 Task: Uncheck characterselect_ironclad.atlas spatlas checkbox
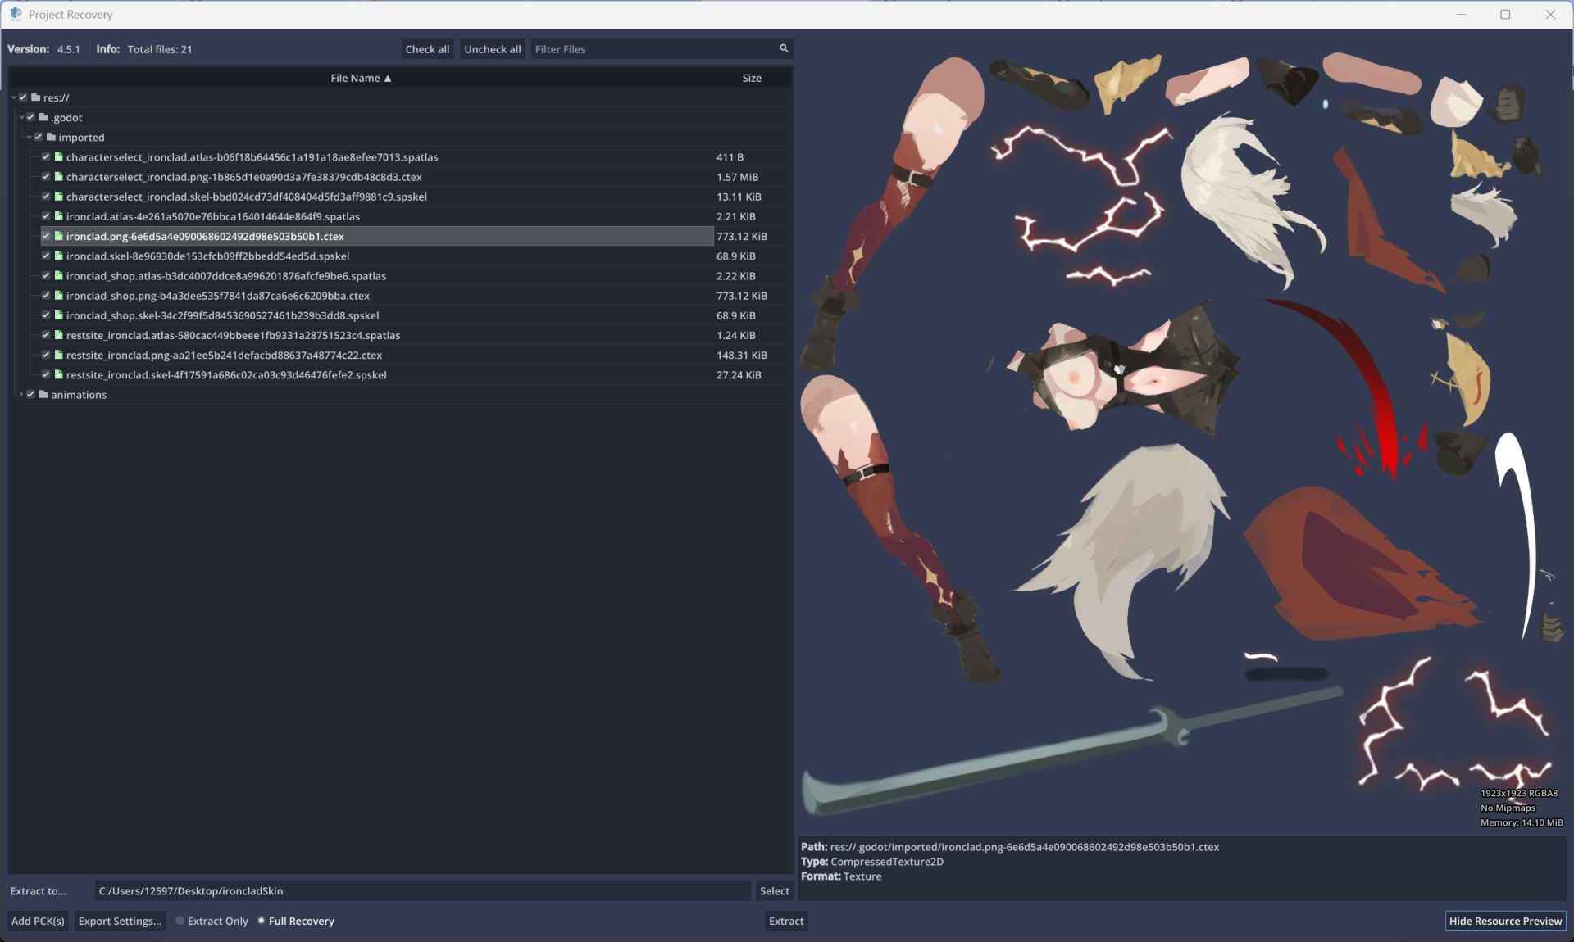click(x=46, y=156)
